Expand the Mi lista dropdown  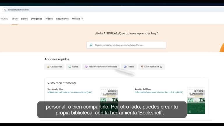tap(77, 19)
